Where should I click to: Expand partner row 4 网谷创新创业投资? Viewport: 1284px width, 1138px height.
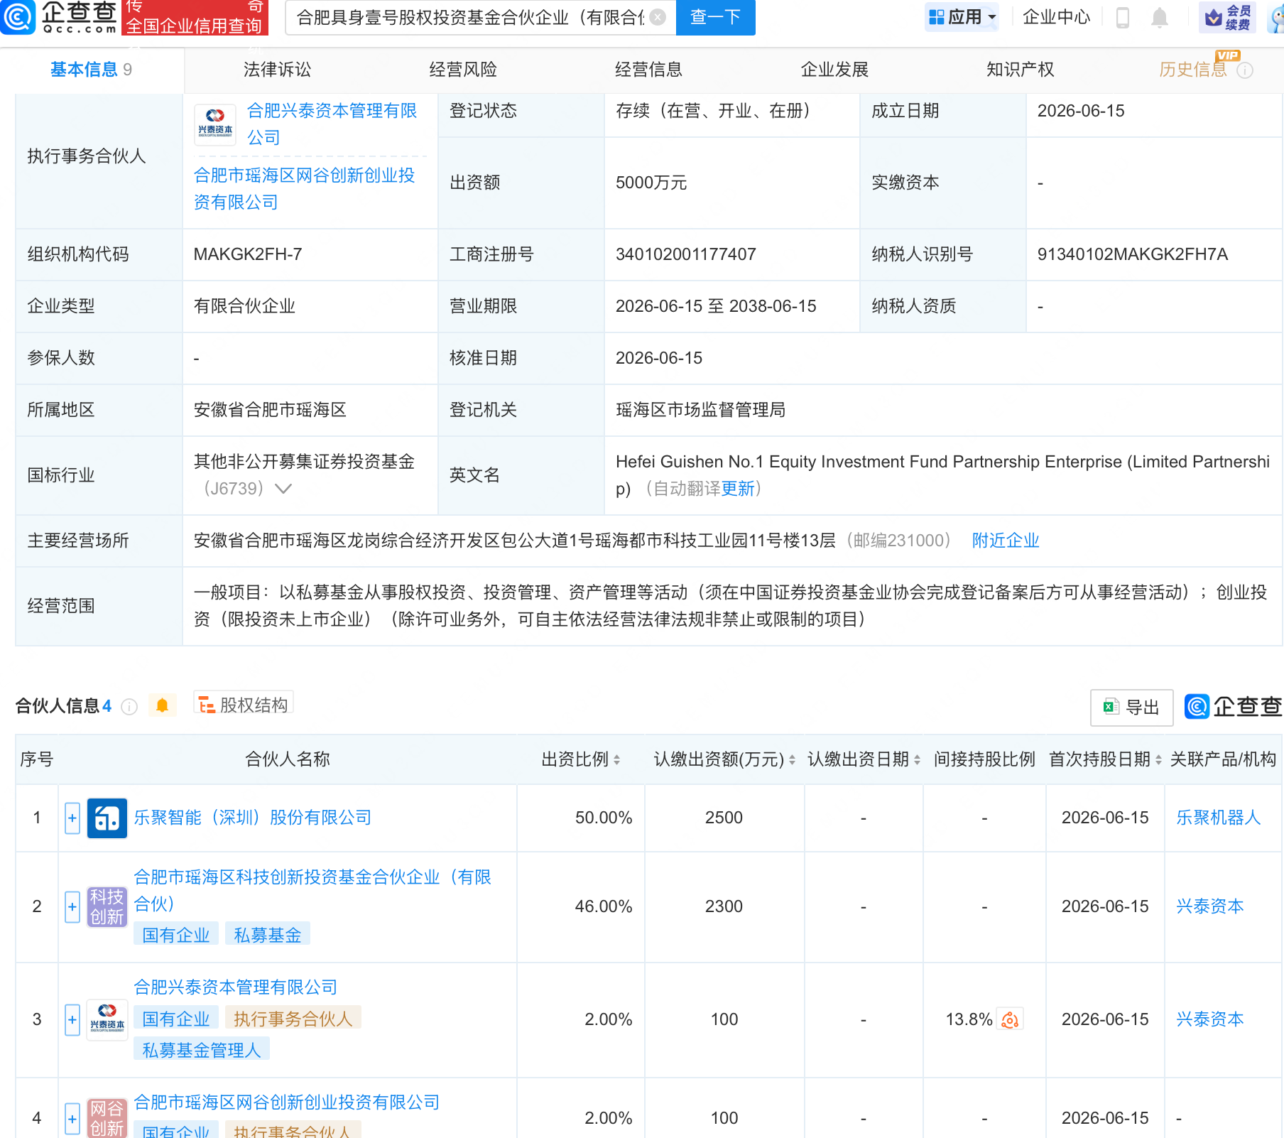[x=72, y=1118]
